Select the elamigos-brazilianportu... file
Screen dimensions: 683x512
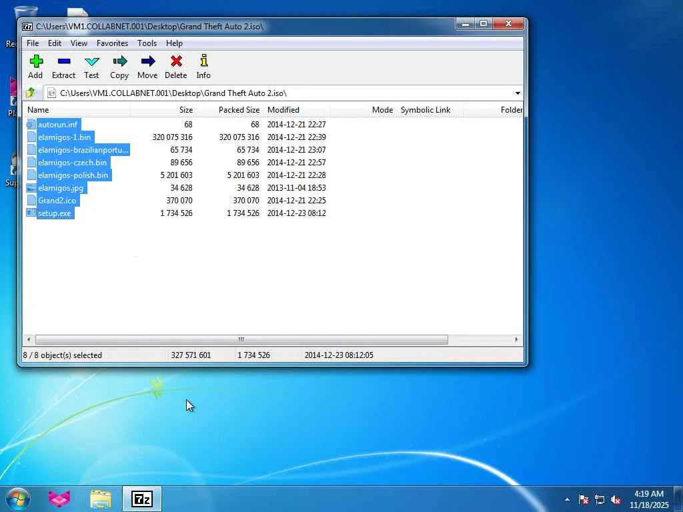pyautogui.click(x=83, y=150)
